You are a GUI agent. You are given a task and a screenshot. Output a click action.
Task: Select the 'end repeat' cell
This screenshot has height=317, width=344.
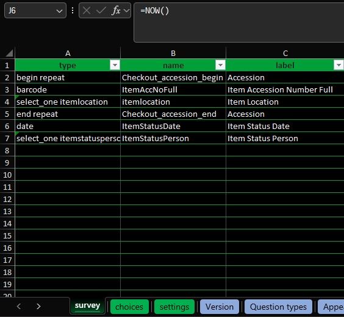pyautogui.click(x=68, y=114)
